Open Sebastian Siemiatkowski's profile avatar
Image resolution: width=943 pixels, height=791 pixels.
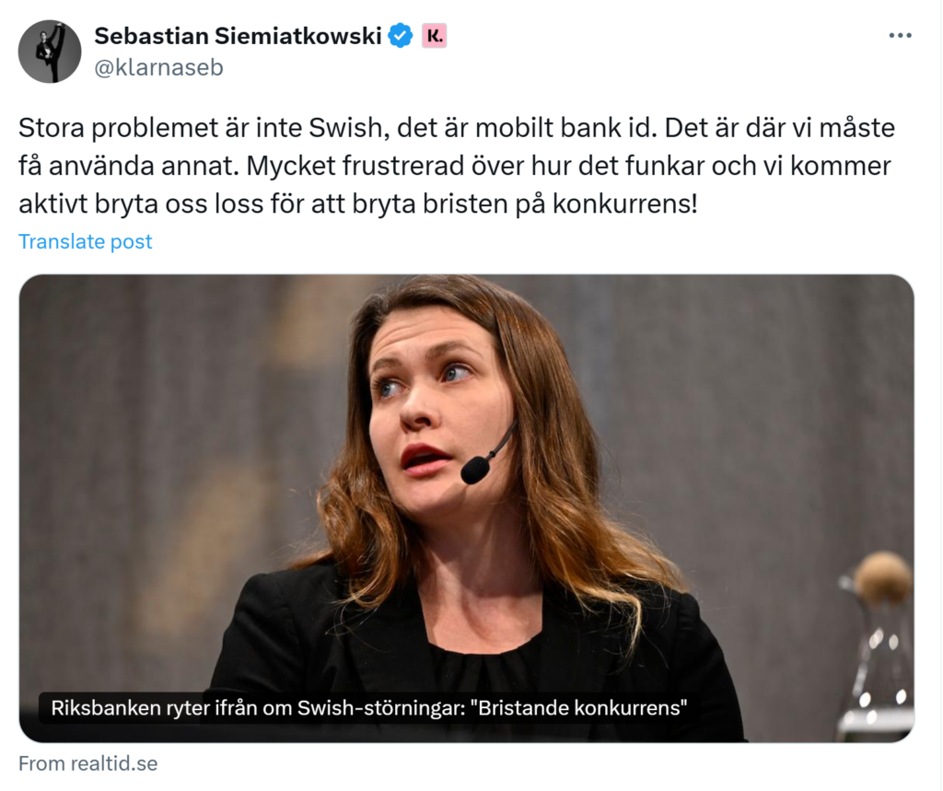(50, 52)
